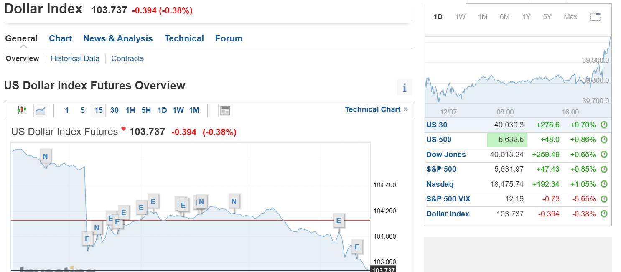Open the S&P 500 VIX link

point(448,199)
